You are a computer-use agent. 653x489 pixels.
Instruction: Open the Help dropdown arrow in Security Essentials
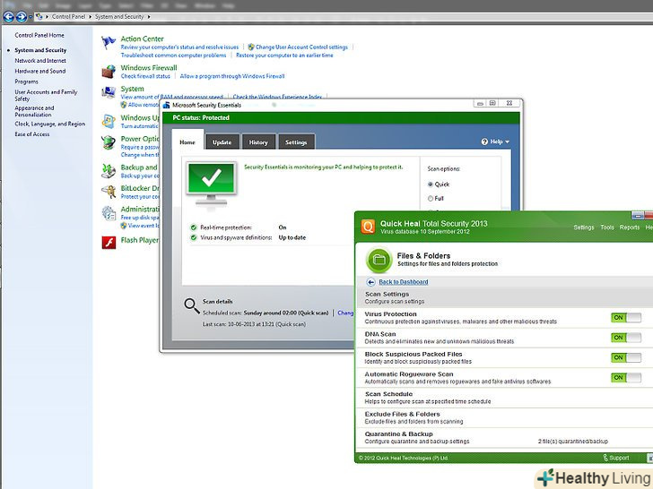pyautogui.click(x=508, y=142)
